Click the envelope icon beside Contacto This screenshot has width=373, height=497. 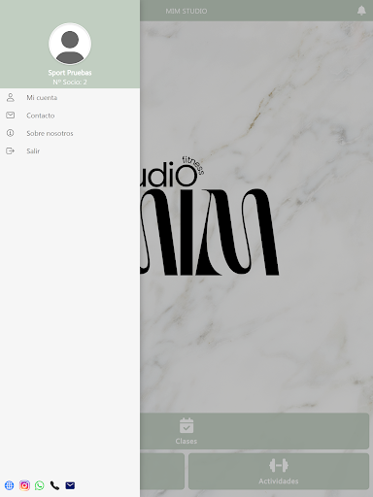11,116
